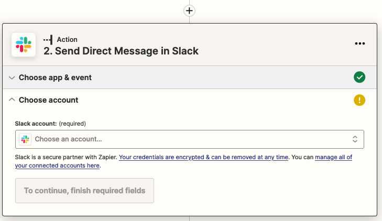Open the three-dot step options menu

point(359,44)
